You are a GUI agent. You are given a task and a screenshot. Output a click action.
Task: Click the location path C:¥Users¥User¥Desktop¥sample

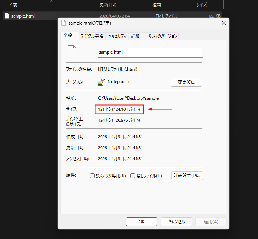point(128,98)
